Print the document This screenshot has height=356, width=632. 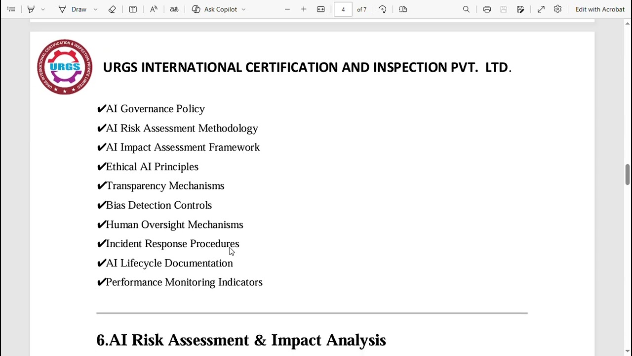click(487, 9)
